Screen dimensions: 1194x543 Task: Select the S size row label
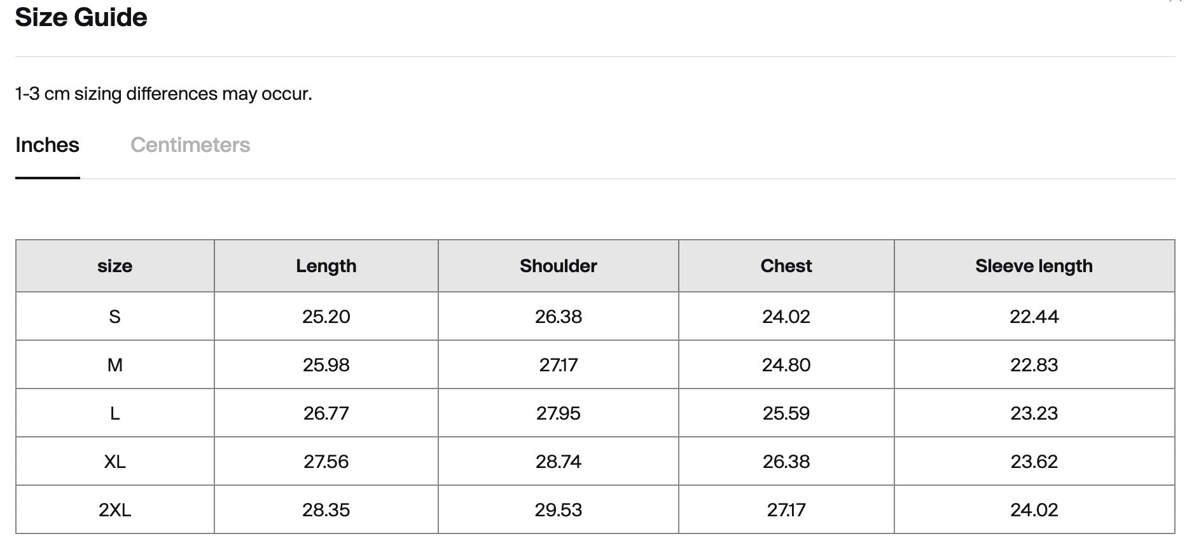[115, 317]
